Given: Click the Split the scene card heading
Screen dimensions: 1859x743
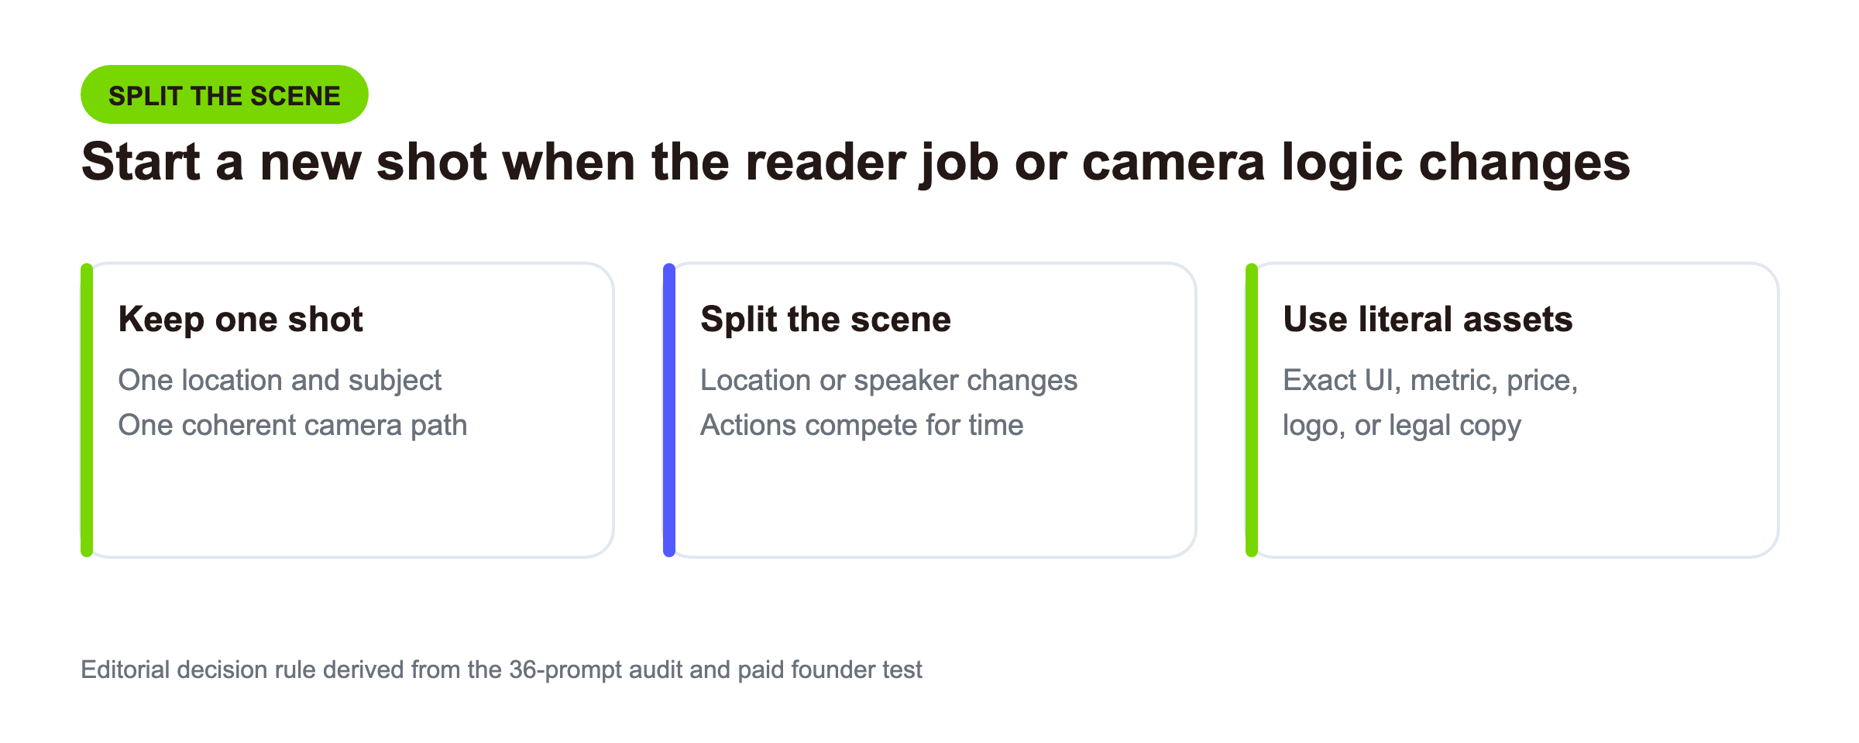Looking at the screenshot, I should point(826,319).
